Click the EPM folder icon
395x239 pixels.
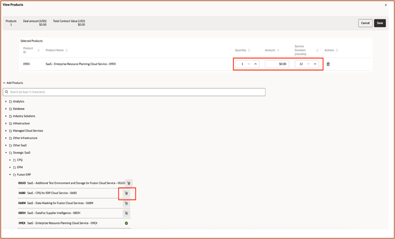(x=14, y=167)
